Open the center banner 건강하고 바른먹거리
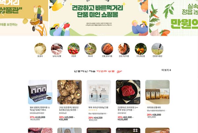198x133 pixels. [99, 18]
